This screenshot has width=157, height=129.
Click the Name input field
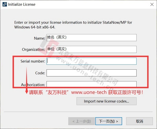point(91,38)
